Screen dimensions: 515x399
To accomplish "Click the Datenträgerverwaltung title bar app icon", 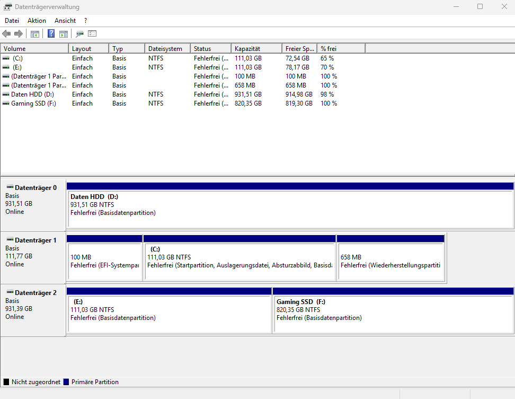I will (x=7, y=7).
